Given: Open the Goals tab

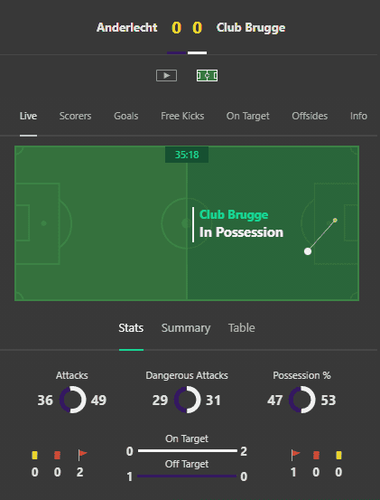Looking at the screenshot, I should pos(126,116).
